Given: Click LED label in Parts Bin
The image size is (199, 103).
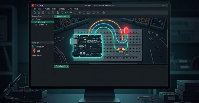Looking at the screenshot, I should pyautogui.click(x=39, y=51).
